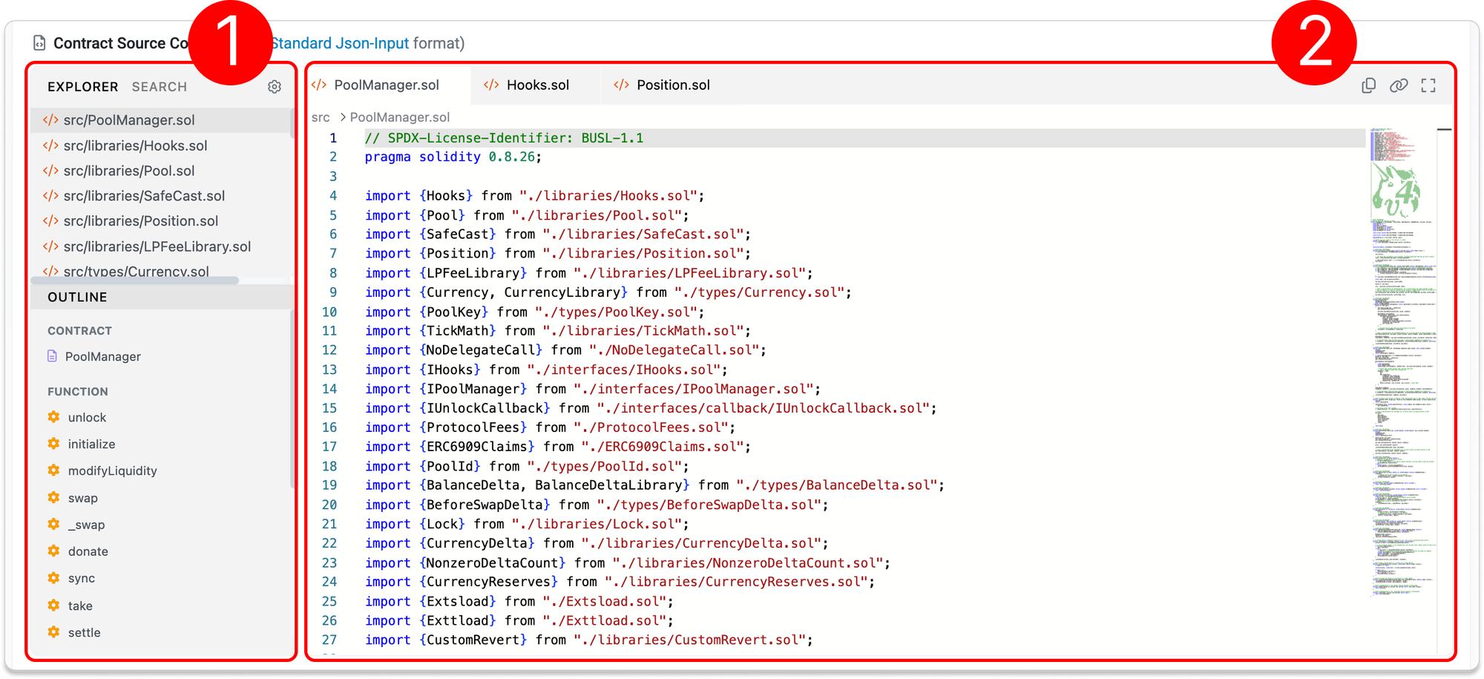Go to the donate function
1484x679 pixels.
88,551
